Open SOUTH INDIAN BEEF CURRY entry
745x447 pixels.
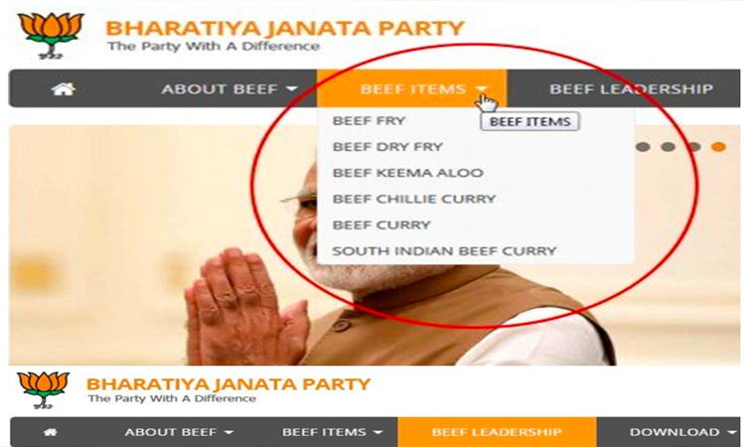pos(444,250)
